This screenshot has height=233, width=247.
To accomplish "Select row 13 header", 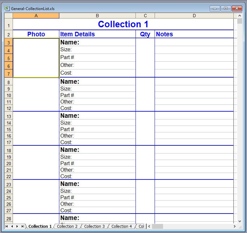I will coord(8,116).
